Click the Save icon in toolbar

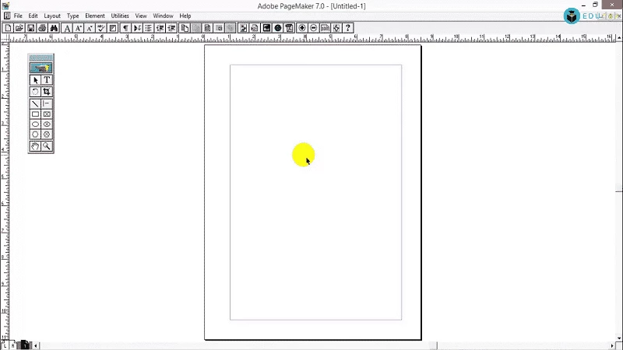click(30, 28)
